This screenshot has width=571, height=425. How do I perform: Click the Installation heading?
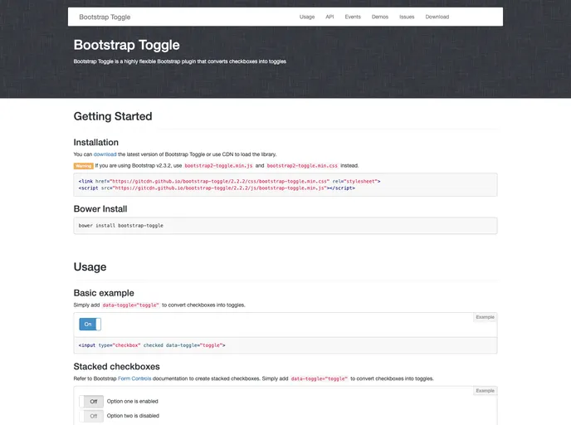pos(96,143)
